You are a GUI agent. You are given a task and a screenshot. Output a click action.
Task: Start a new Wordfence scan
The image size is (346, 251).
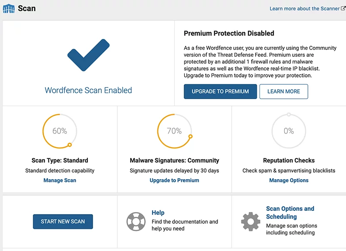click(x=63, y=222)
